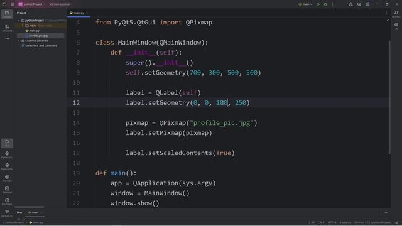Image resolution: width=402 pixels, height=226 pixels.
Task: Click pythonProject breadcrumb in status bar
Action: tap(13, 223)
